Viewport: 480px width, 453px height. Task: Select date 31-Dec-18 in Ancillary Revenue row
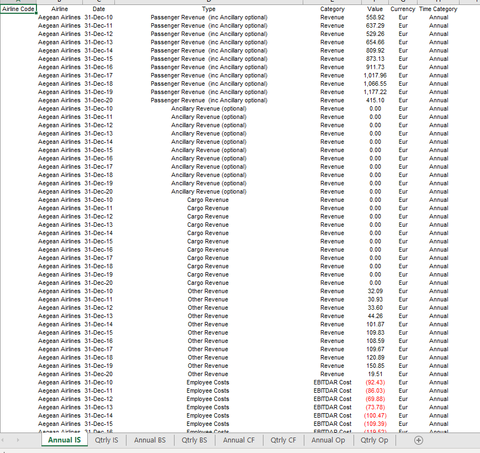coord(98,175)
